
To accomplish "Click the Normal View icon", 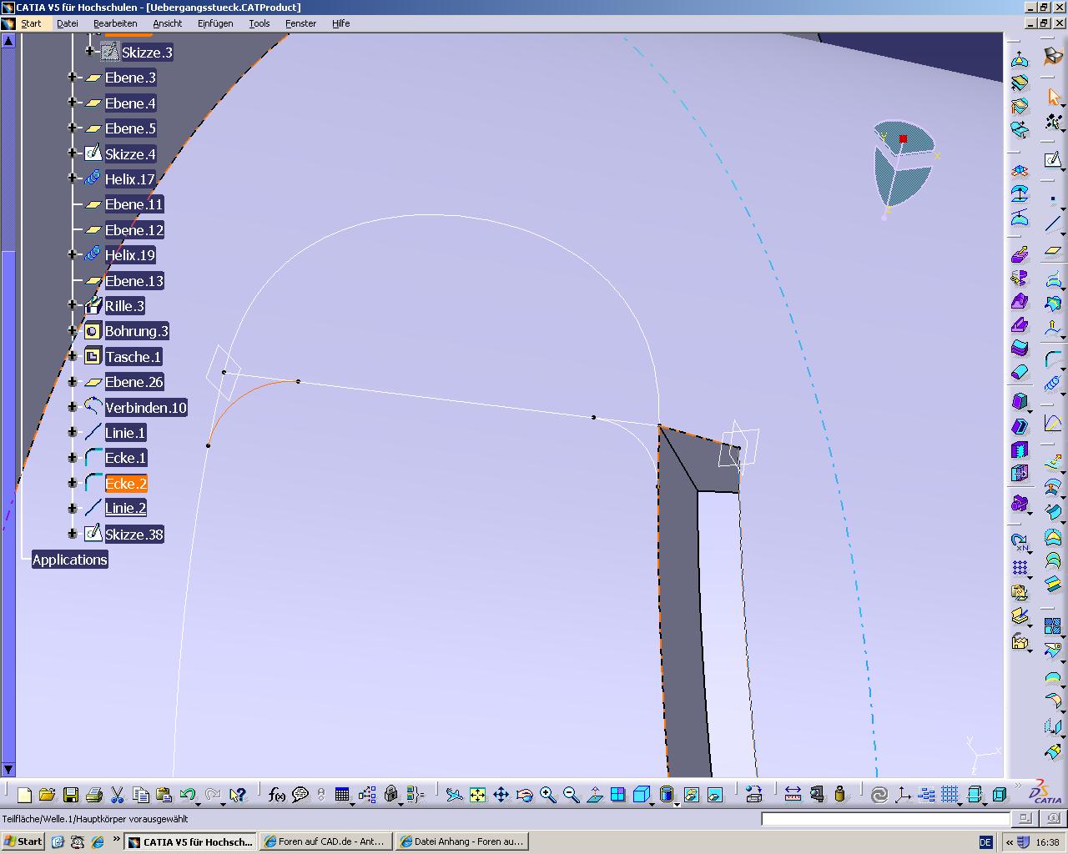I will [594, 795].
